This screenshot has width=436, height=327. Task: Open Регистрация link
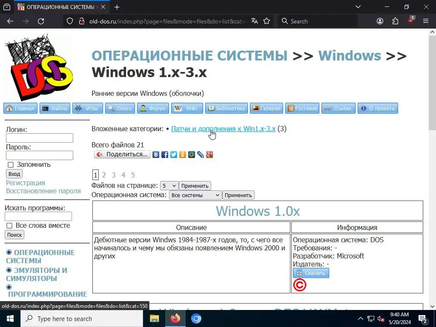pos(26,183)
